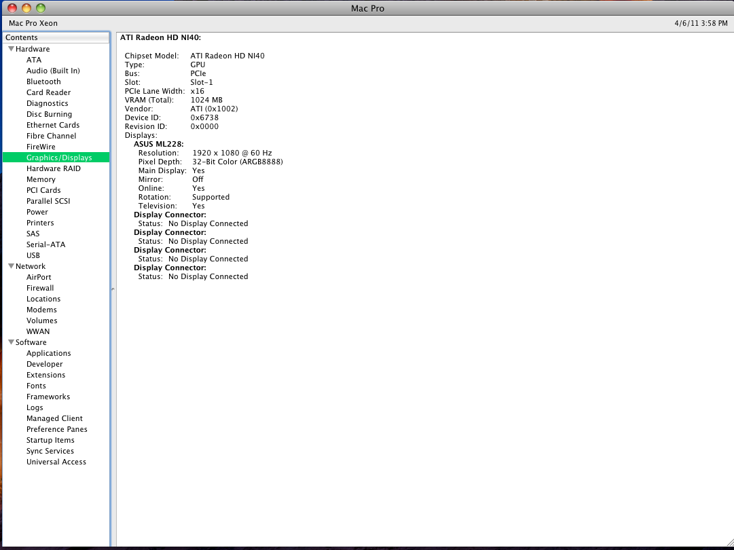Screen dimensions: 734x550
Task: Select FireWire in Hardware list
Action: click(41, 147)
